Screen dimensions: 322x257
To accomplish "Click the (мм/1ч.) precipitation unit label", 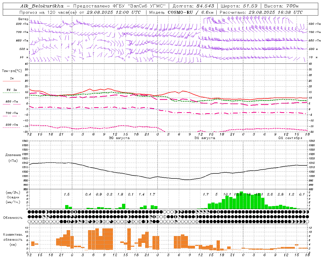I will (x=13, y=202).
